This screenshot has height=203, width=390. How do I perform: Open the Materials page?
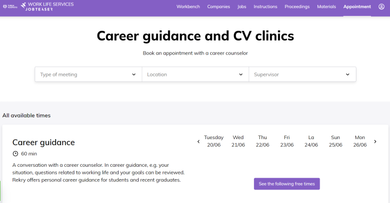tap(326, 6)
